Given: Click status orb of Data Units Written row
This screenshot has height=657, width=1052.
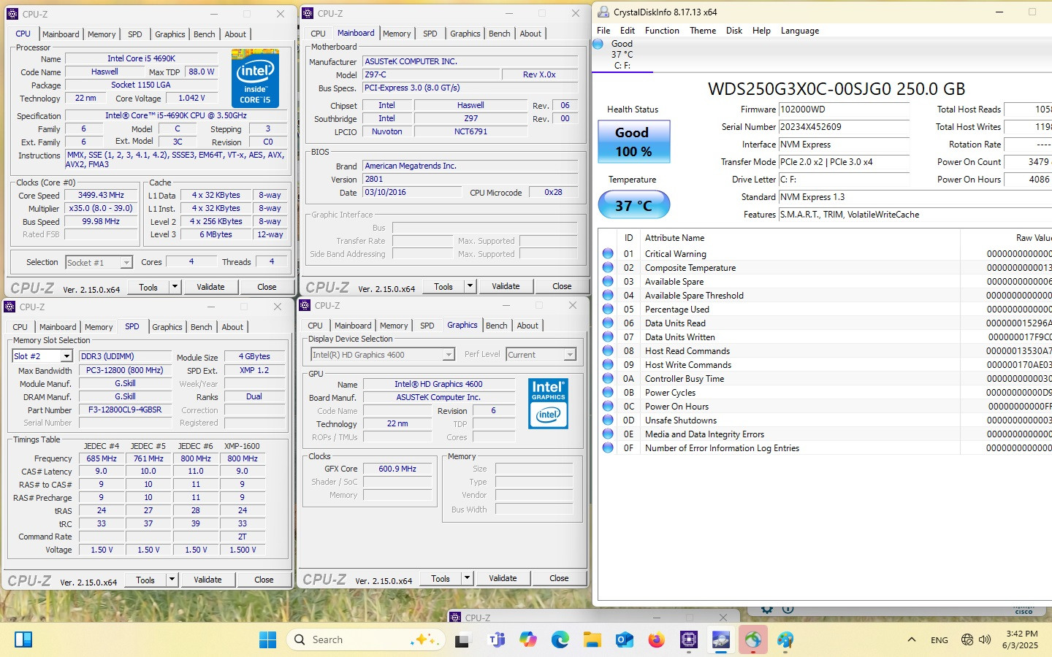Looking at the screenshot, I should [x=608, y=337].
